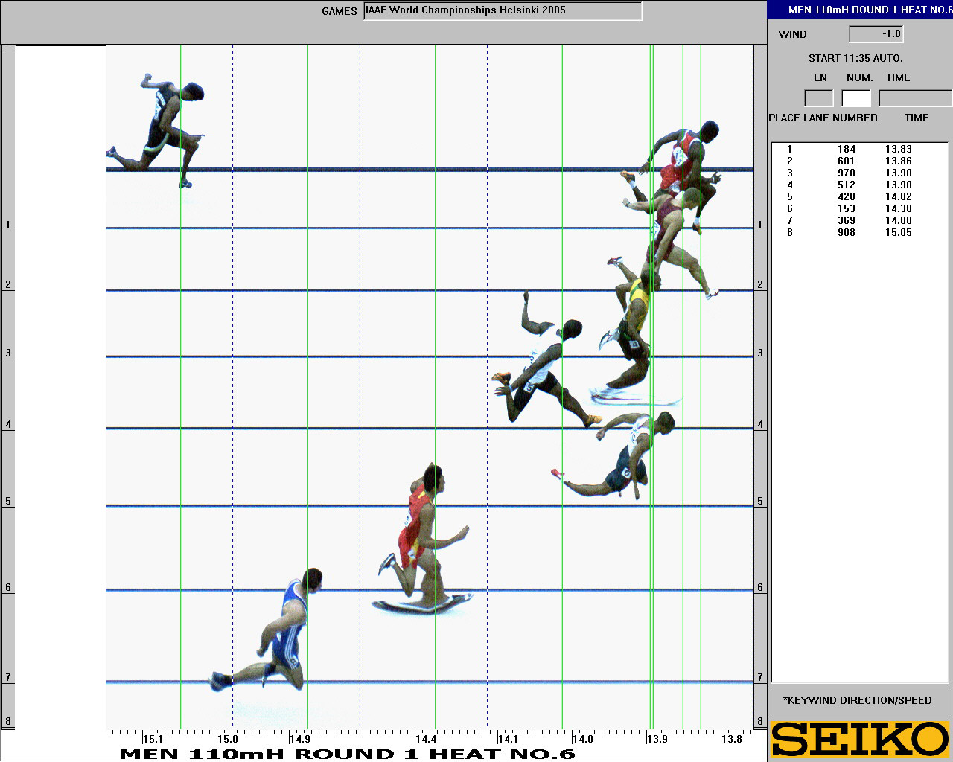Viewport: 953px width, 762px height.
Task: Click the runner in the blue uniform
Action: pos(285,633)
